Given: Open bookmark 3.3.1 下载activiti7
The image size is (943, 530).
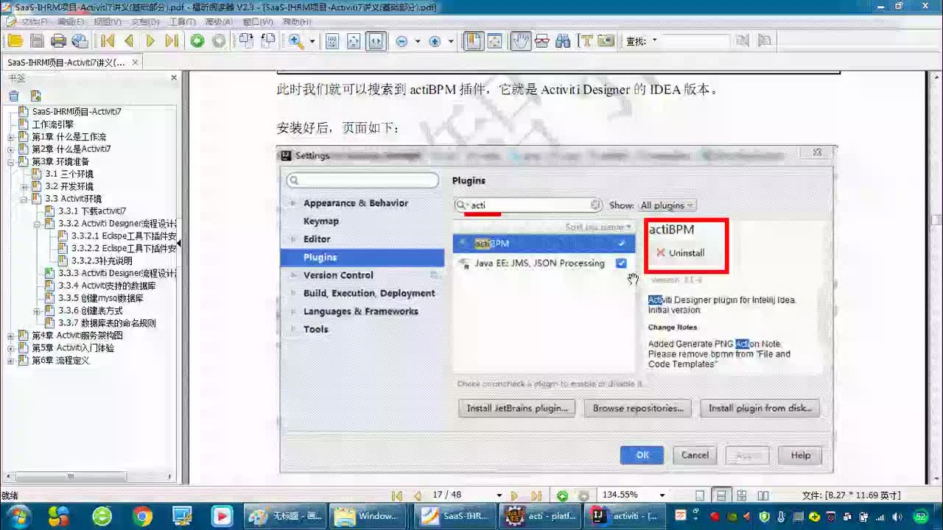Looking at the screenshot, I should [x=91, y=211].
